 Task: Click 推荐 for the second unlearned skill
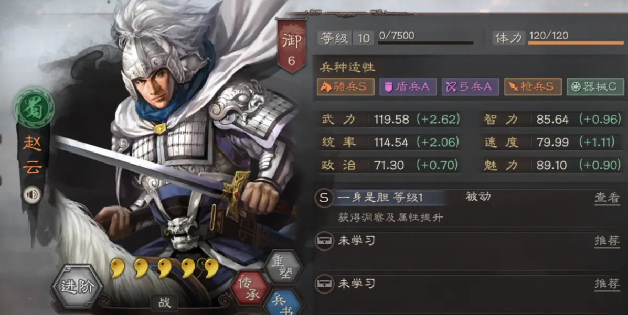(607, 284)
